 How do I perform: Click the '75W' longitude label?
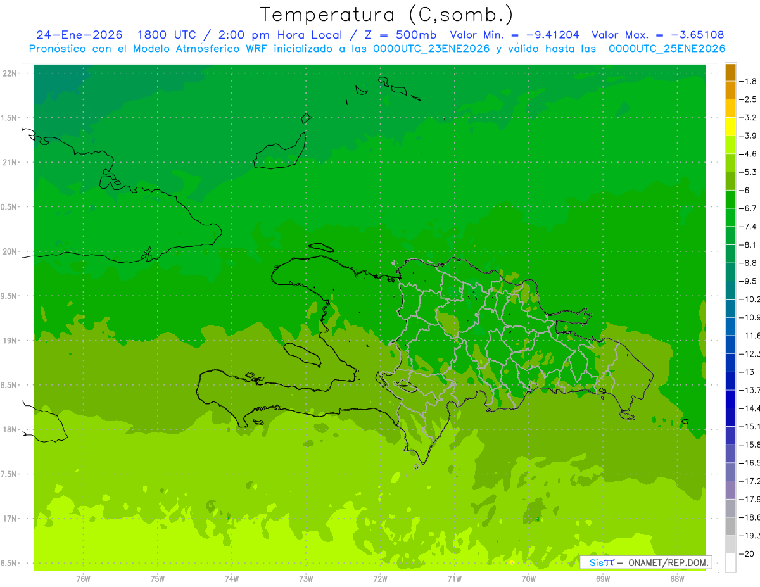point(158,579)
